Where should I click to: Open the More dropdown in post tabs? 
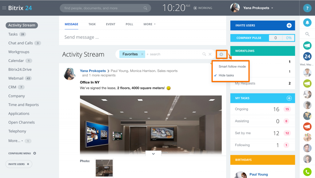tap(150, 24)
